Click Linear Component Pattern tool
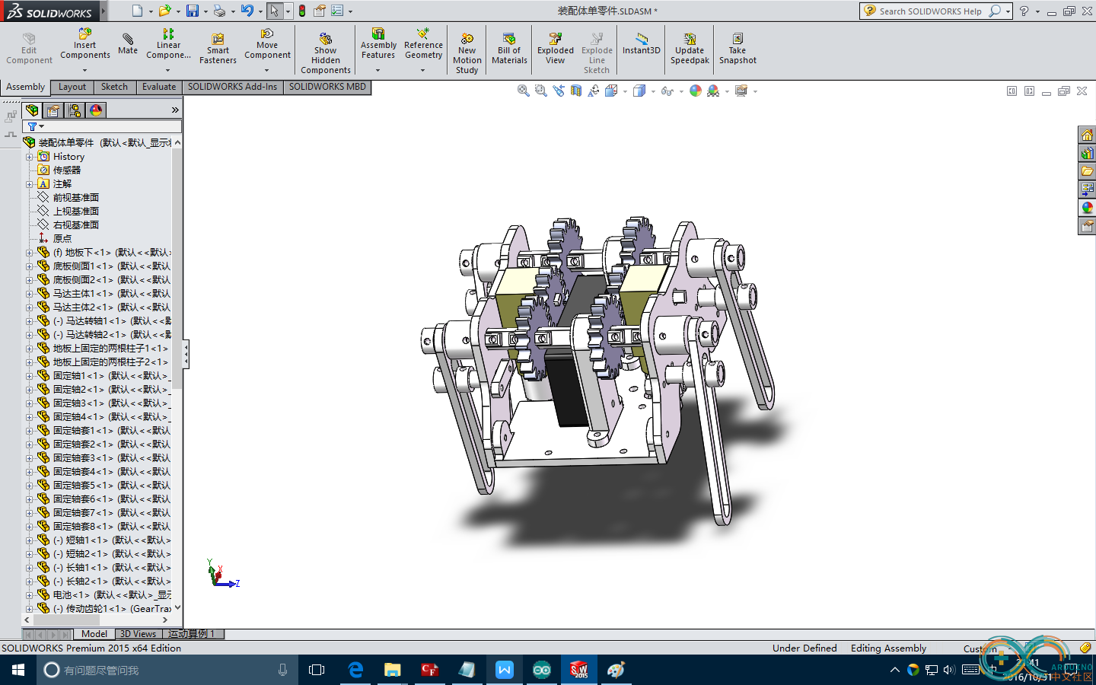Viewport: 1096px width, 685px height. pos(168,44)
